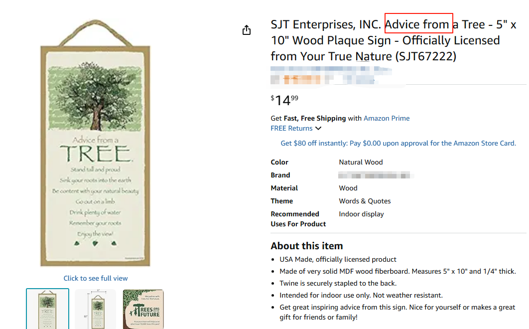Click the "Twine is securely stapled" bullet
The width and height of the screenshot is (529, 329).
pyautogui.click(x=338, y=283)
